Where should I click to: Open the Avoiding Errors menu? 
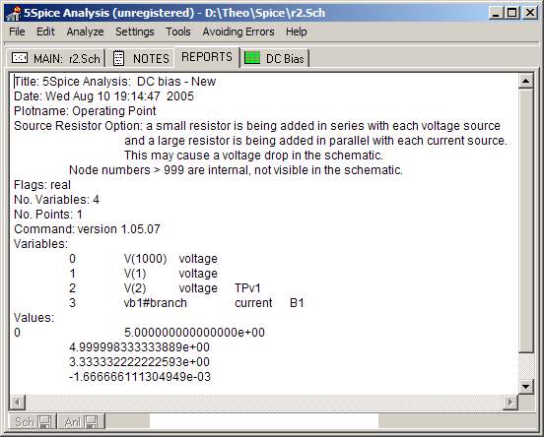(x=238, y=31)
